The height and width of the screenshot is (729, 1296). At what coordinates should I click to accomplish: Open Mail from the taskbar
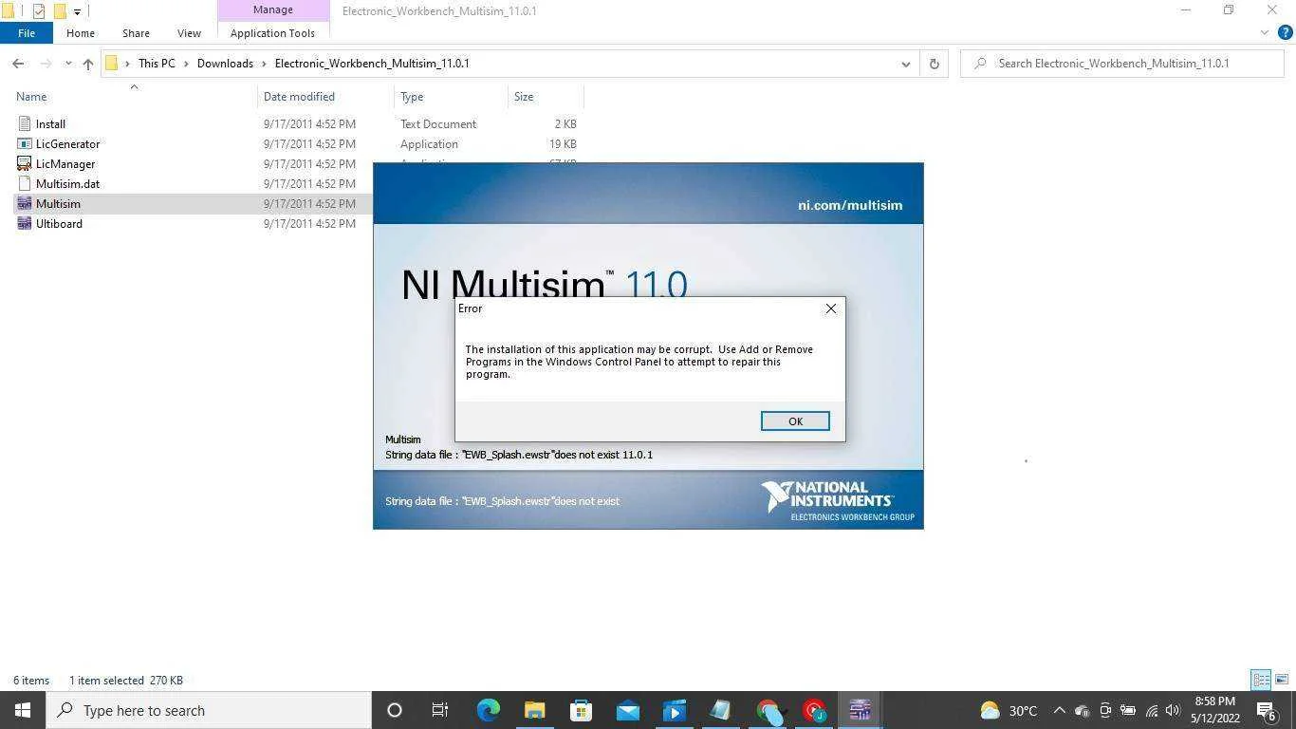(627, 710)
